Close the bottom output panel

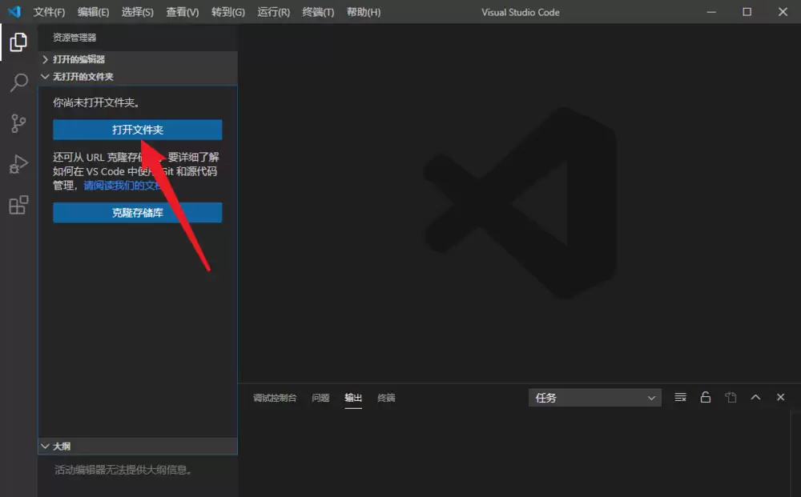click(x=780, y=397)
